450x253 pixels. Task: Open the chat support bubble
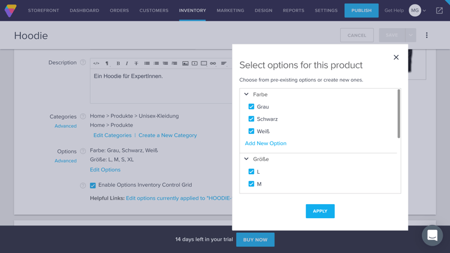coord(432,236)
